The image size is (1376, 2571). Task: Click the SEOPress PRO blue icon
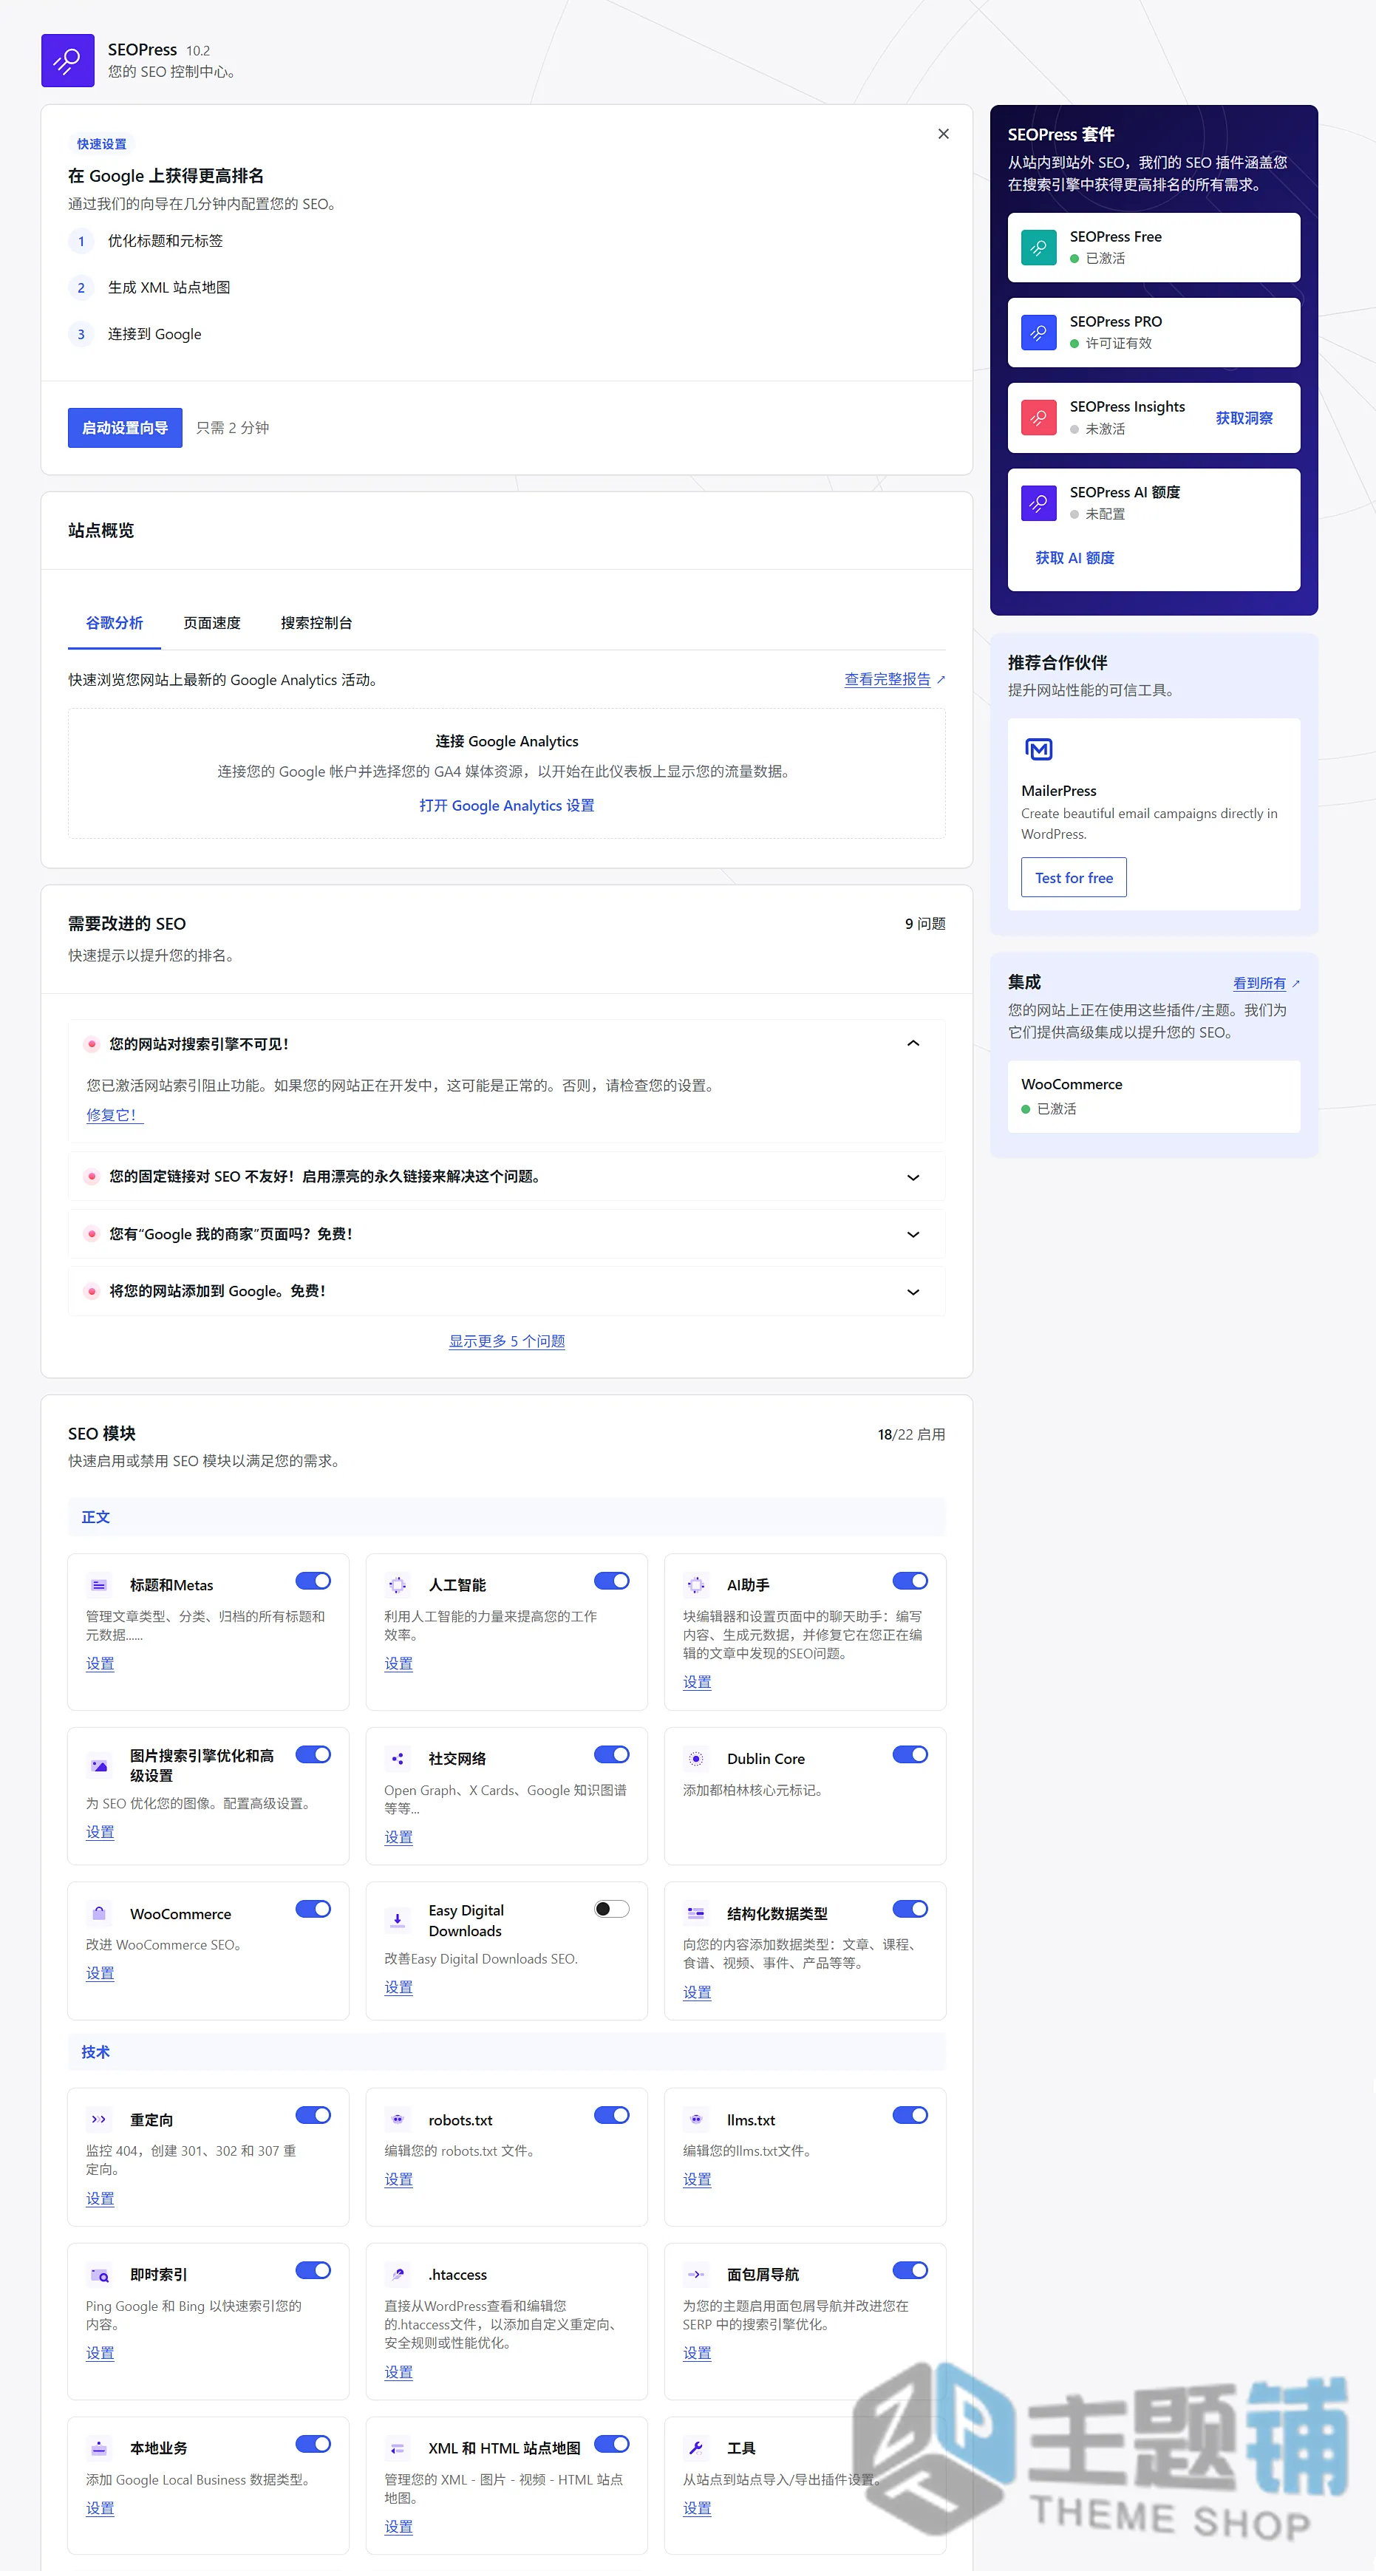point(1038,331)
